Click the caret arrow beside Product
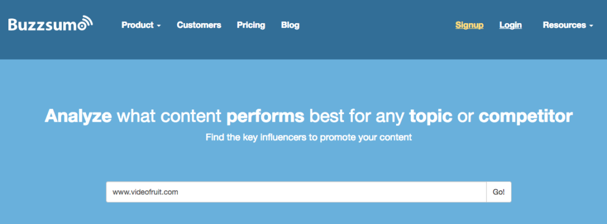 coord(159,26)
